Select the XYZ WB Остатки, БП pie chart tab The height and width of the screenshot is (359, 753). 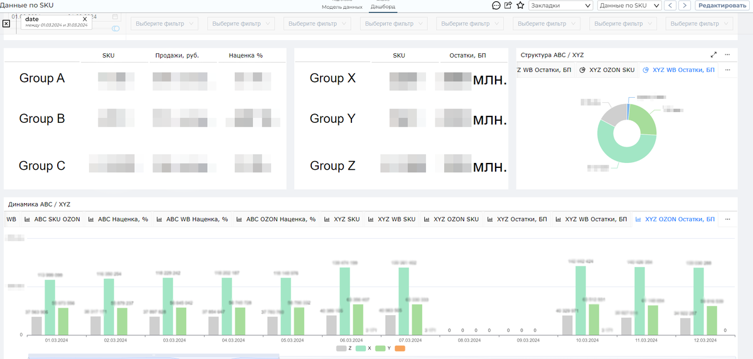[679, 70]
